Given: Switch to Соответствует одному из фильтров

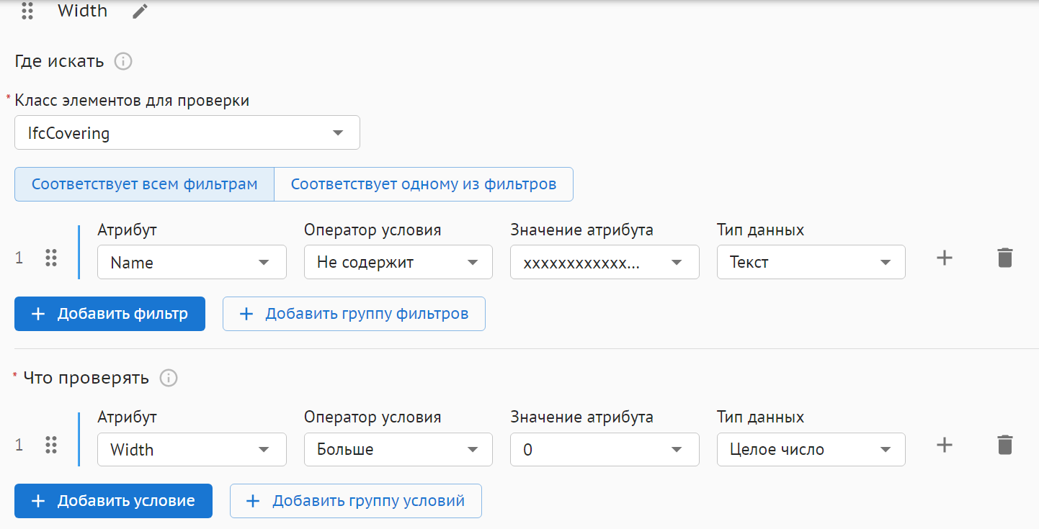Looking at the screenshot, I should [424, 184].
